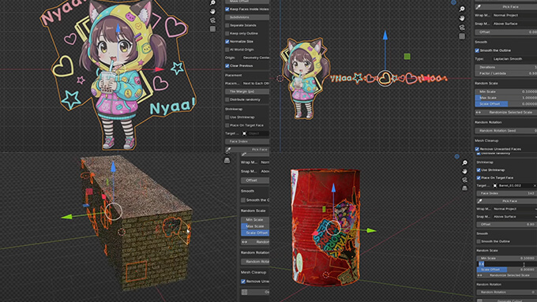The image size is (537, 302).
Task: Open the Origin Geometry Center dropdown
Action: (256, 58)
